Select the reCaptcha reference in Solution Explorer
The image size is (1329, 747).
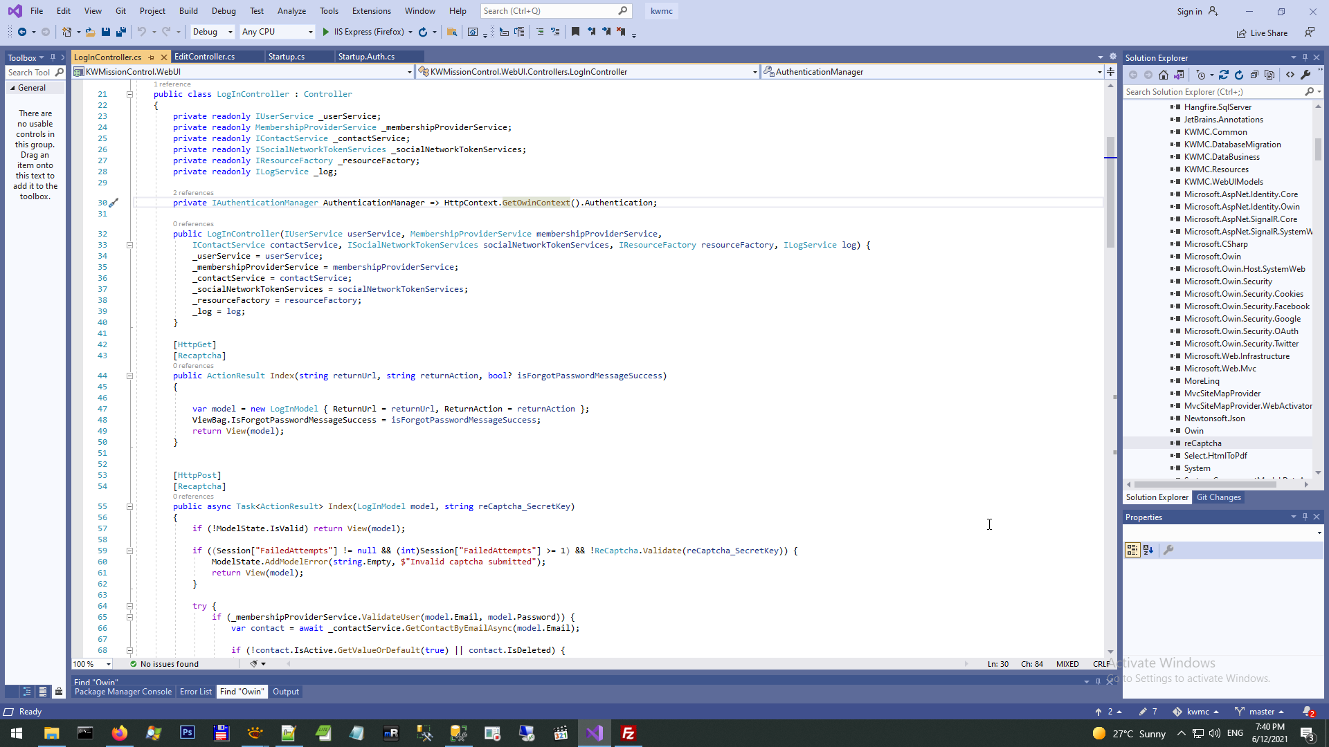pyautogui.click(x=1202, y=443)
